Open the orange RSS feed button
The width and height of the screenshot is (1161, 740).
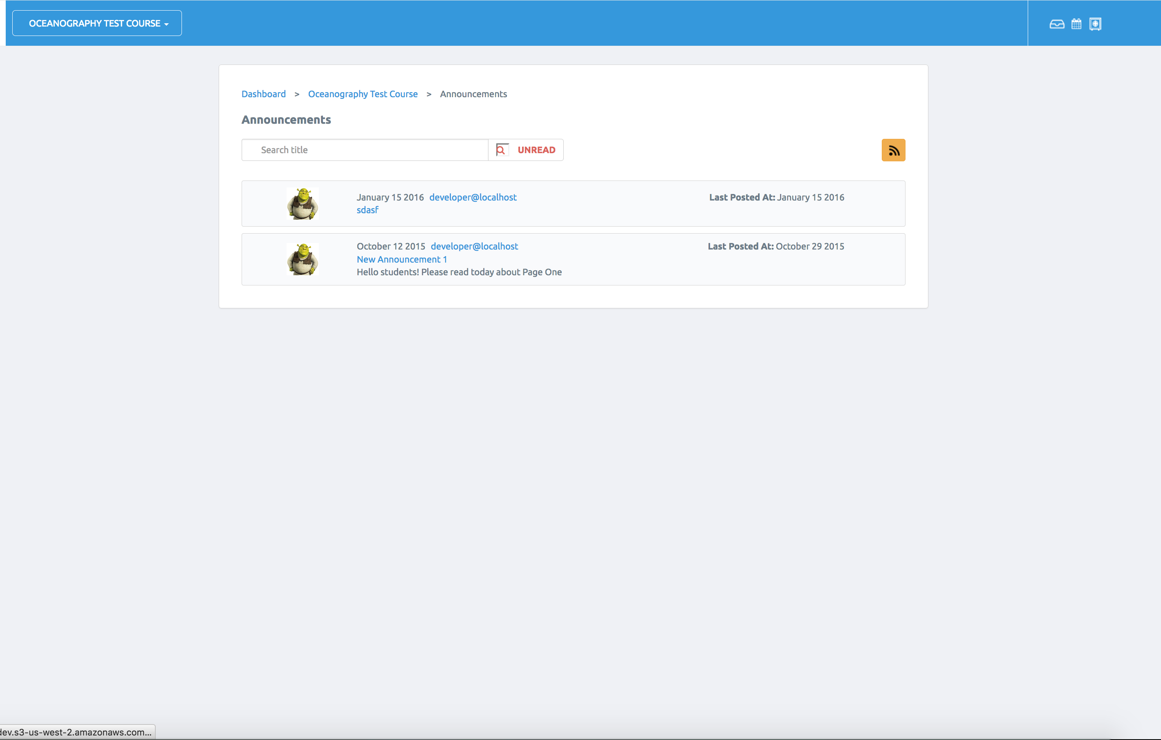coord(893,150)
